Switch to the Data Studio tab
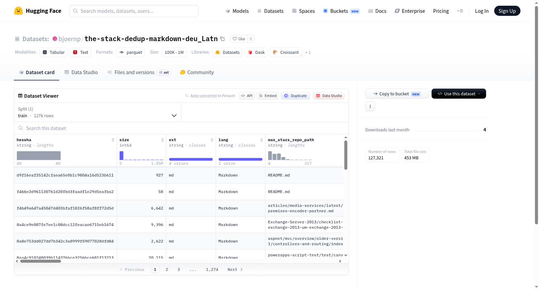Image resolution: width=539 pixels, height=290 pixels. pos(81,72)
